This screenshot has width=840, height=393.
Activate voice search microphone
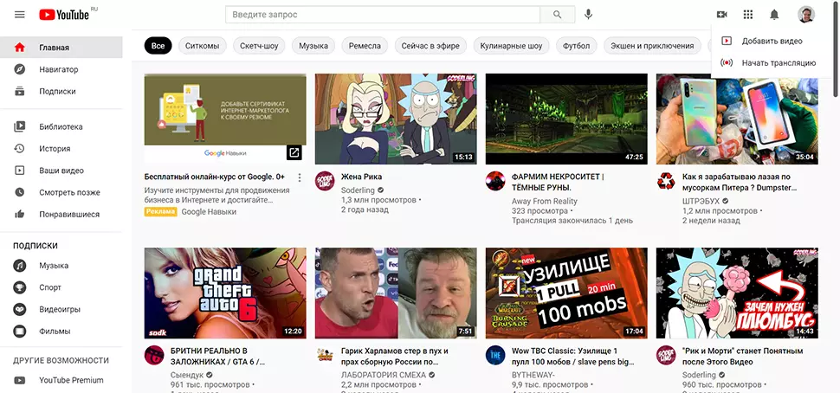tap(589, 15)
